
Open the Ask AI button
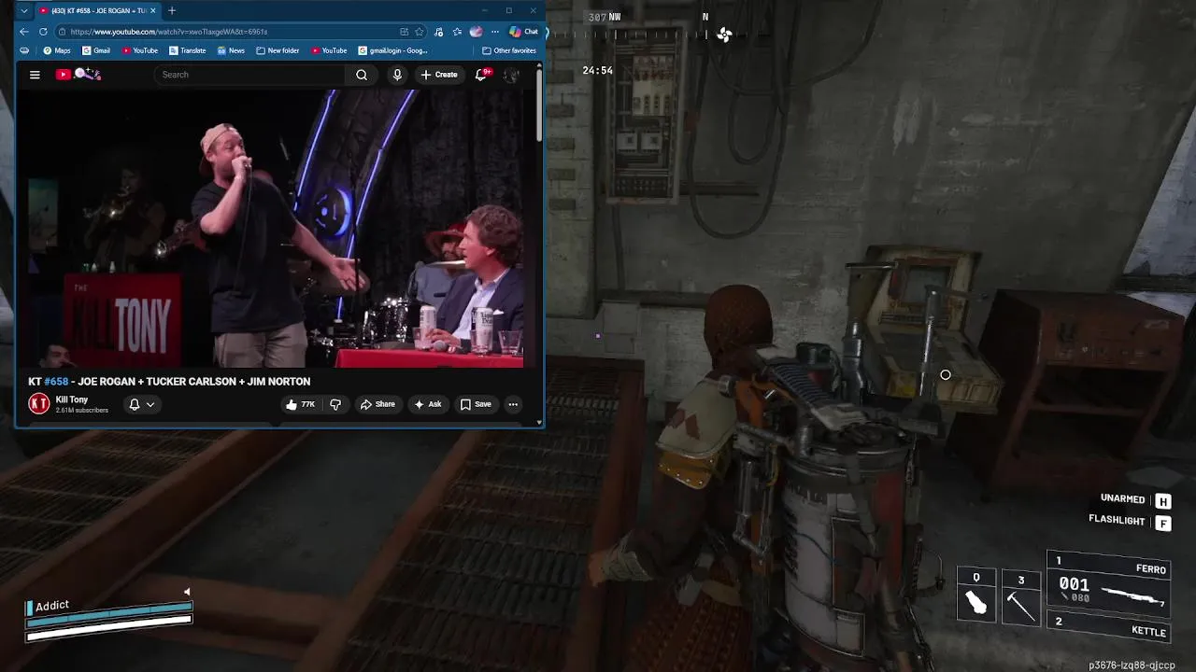[428, 404]
